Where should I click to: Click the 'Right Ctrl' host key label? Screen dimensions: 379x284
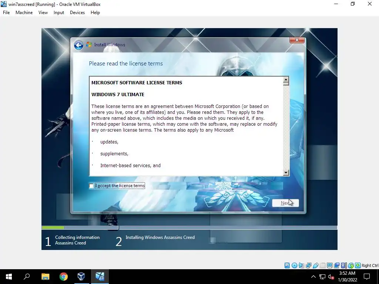[x=370, y=266]
